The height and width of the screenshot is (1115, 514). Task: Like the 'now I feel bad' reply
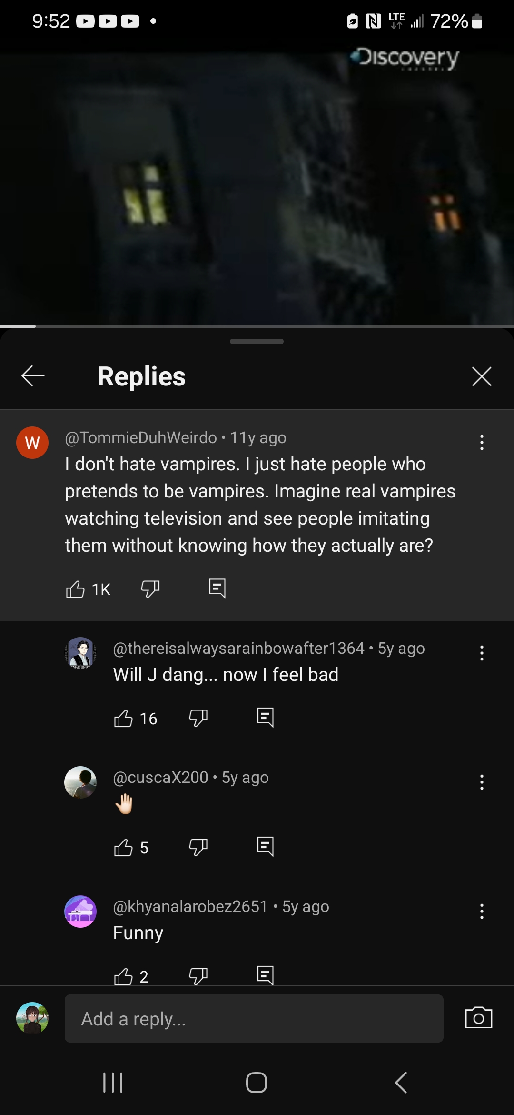tap(123, 718)
